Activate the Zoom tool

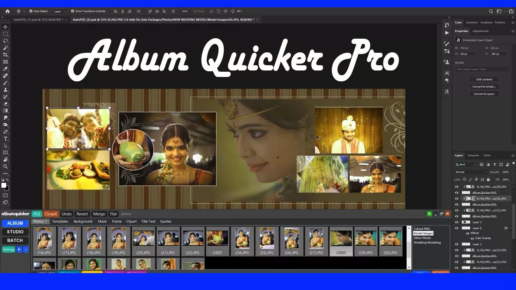coord(6,166)
